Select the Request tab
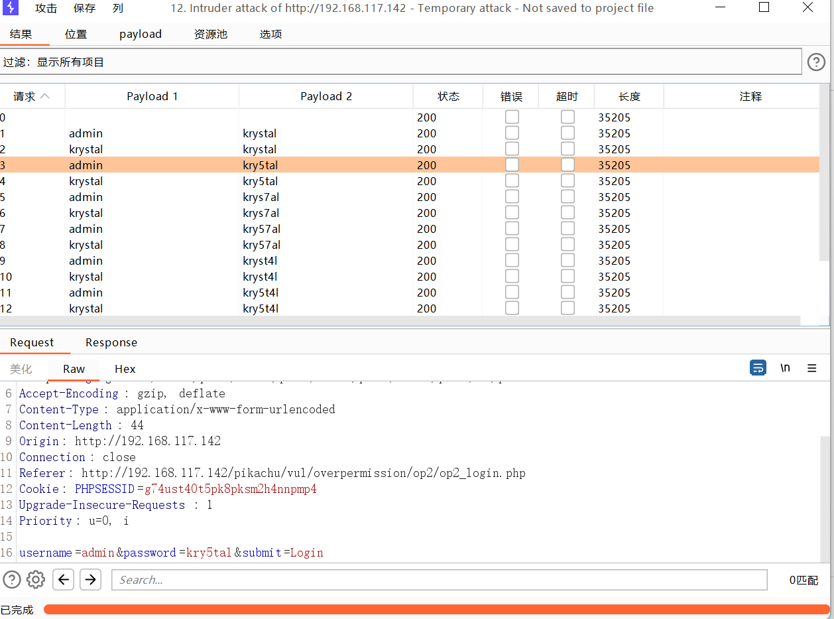834x619 pixels. click(32, 342)
